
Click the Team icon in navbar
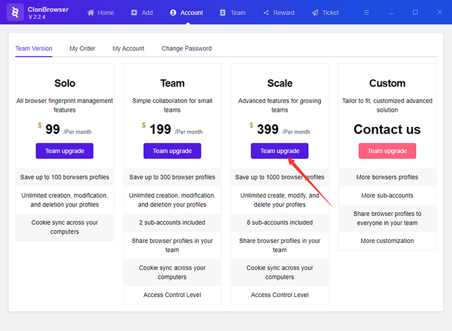(x=222, y=13)
